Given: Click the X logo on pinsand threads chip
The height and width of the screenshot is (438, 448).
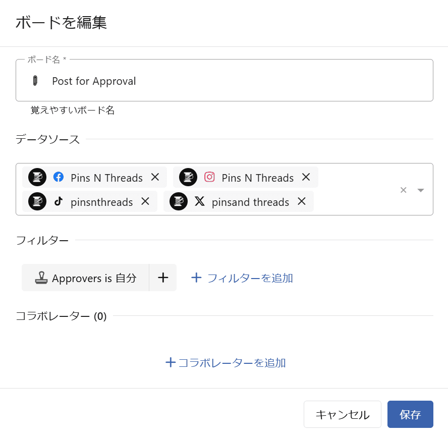Looking at the screenshot, I should click(200, 201).
